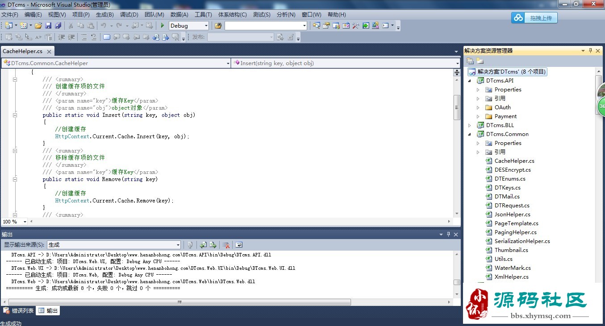Viewport: 605px width, 326px height.
Task: Collapse the DTcms.Common project node
Action: (x=469, y=134)
